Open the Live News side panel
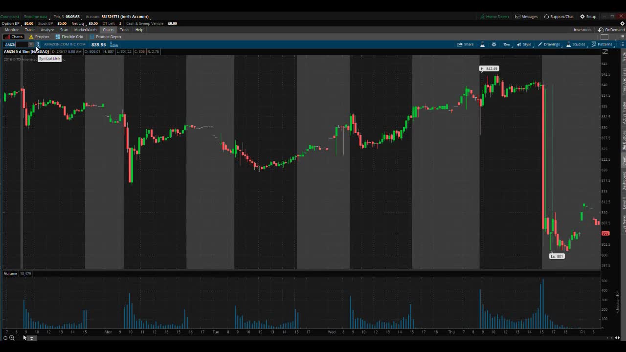The width and height of the screenshot is (626, 352). pos(624,223)
